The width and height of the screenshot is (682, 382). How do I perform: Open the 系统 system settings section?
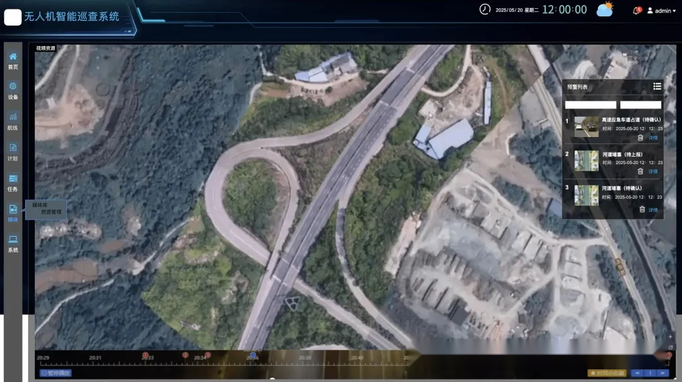[13, 244]
